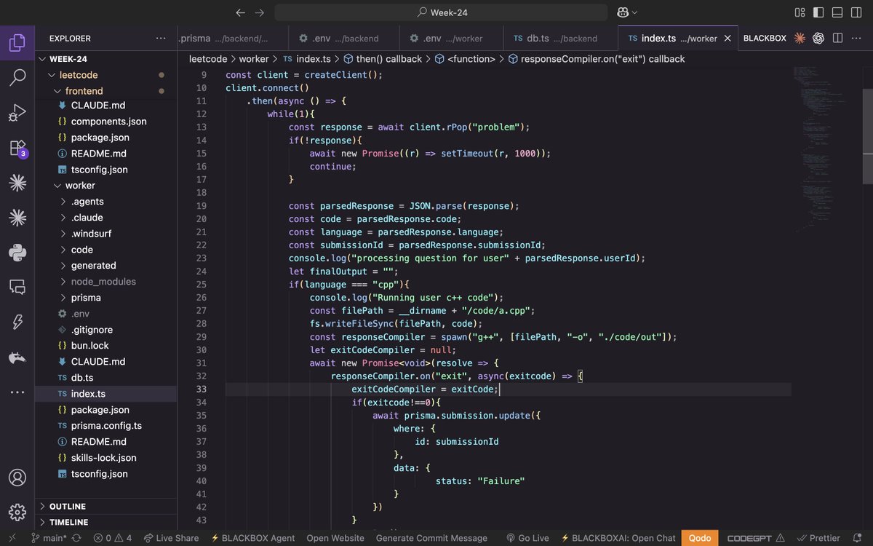Viewport: 873px width, 546px height.
Task: Toggle the secondary side bar
Action: point(856,12)
